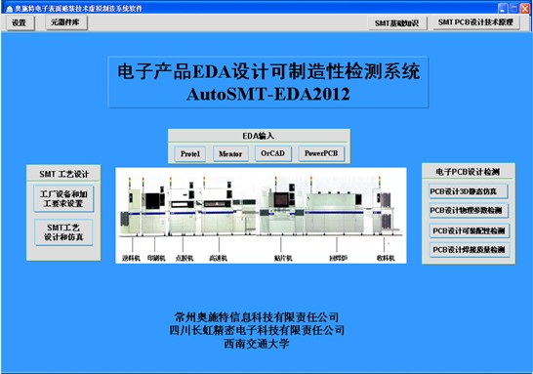
Task: Select Mentor EDA input
Action: point(230,154)
